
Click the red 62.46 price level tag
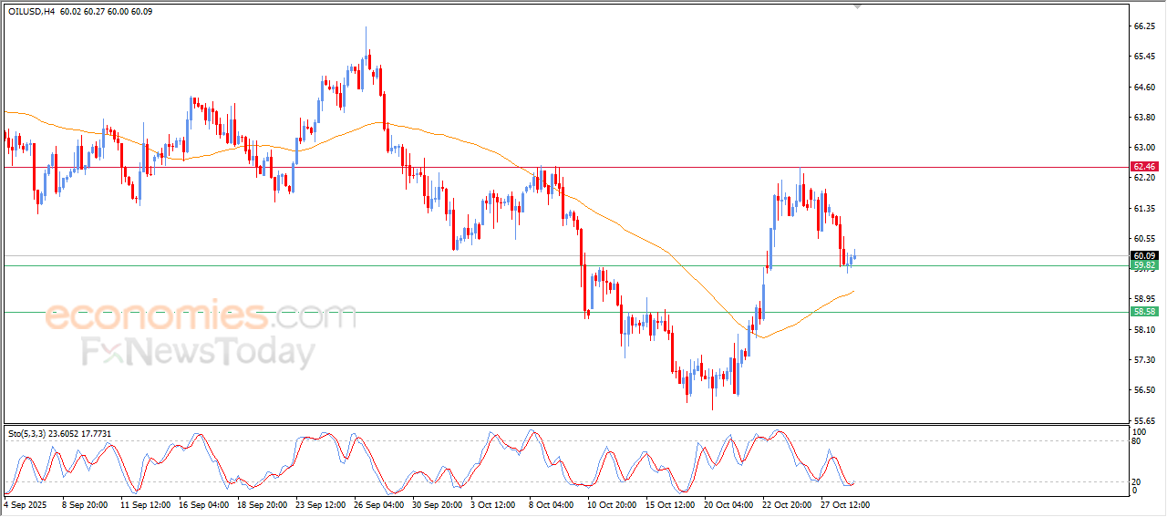(x=1143, y=167)
